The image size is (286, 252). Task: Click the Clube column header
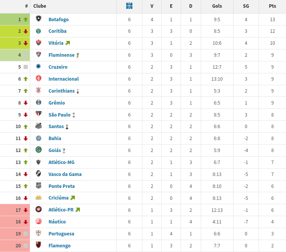[x=40, y=6]
